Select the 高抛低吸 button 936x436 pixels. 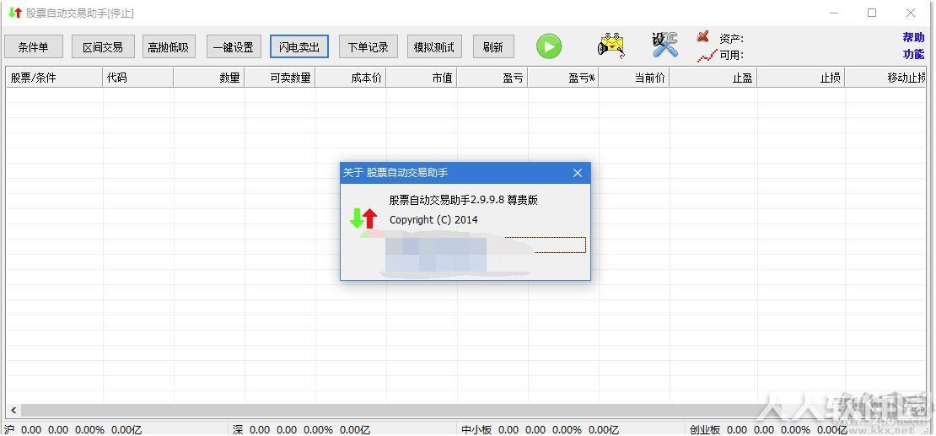(169, 46)
